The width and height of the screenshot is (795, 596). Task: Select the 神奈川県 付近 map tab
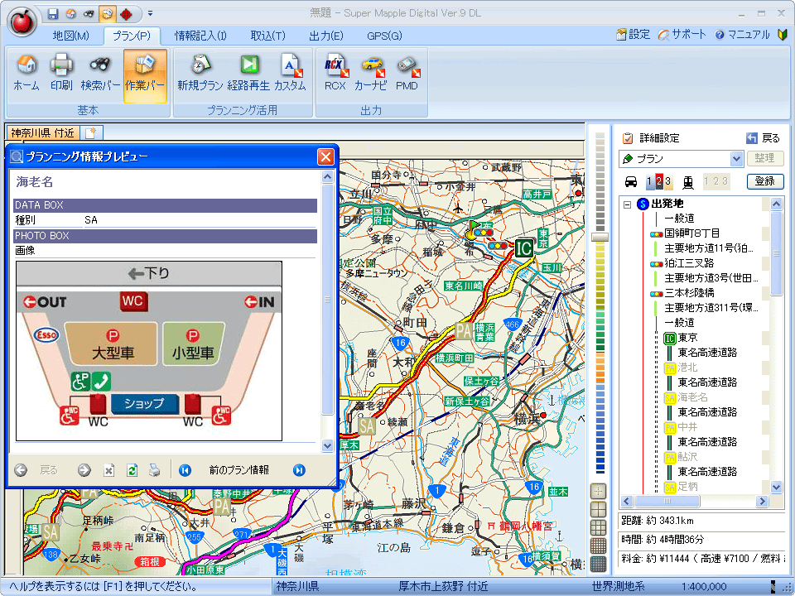[x=42, y=132]
